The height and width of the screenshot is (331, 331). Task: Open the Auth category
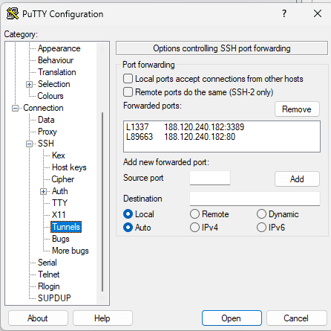point(60,191)
